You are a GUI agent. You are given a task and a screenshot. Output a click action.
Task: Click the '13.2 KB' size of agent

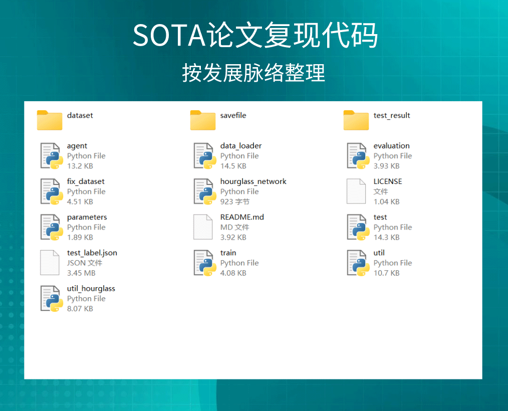coord(80,166)
